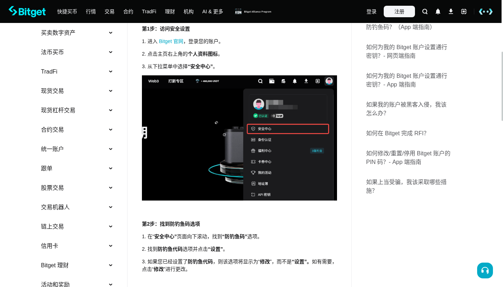Click the teal arrows icon beside globe
The width and height of the screenshot is (503, 287).
coord(486,11)
